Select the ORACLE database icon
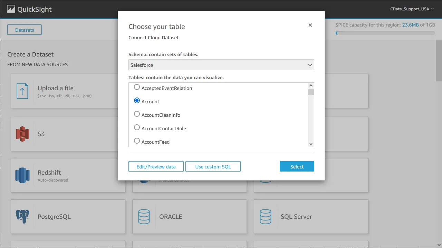This screenshot has height=248, width=442. point(144,217)
